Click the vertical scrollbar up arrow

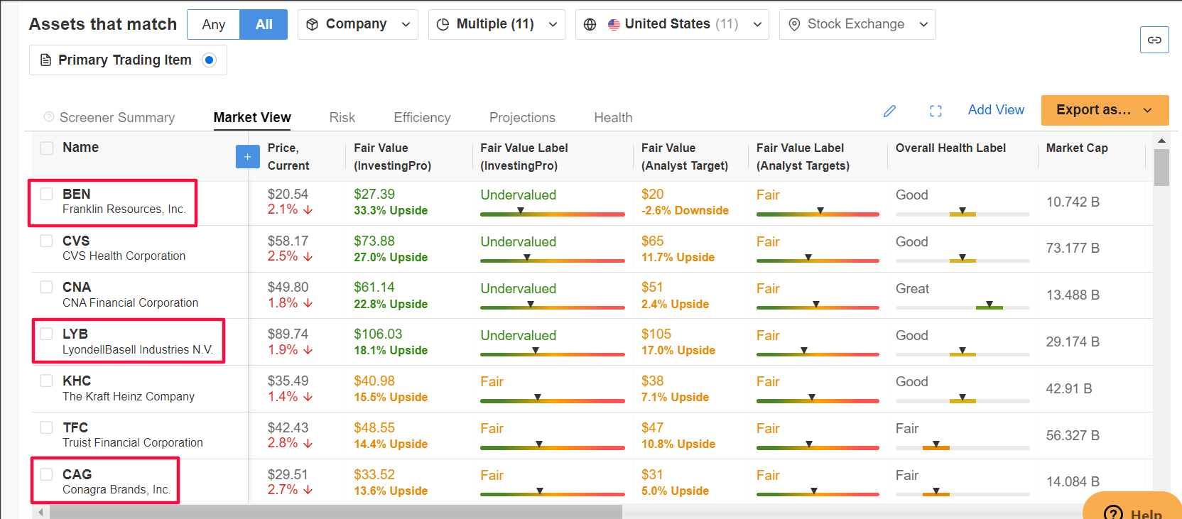tap(1161, 141)
